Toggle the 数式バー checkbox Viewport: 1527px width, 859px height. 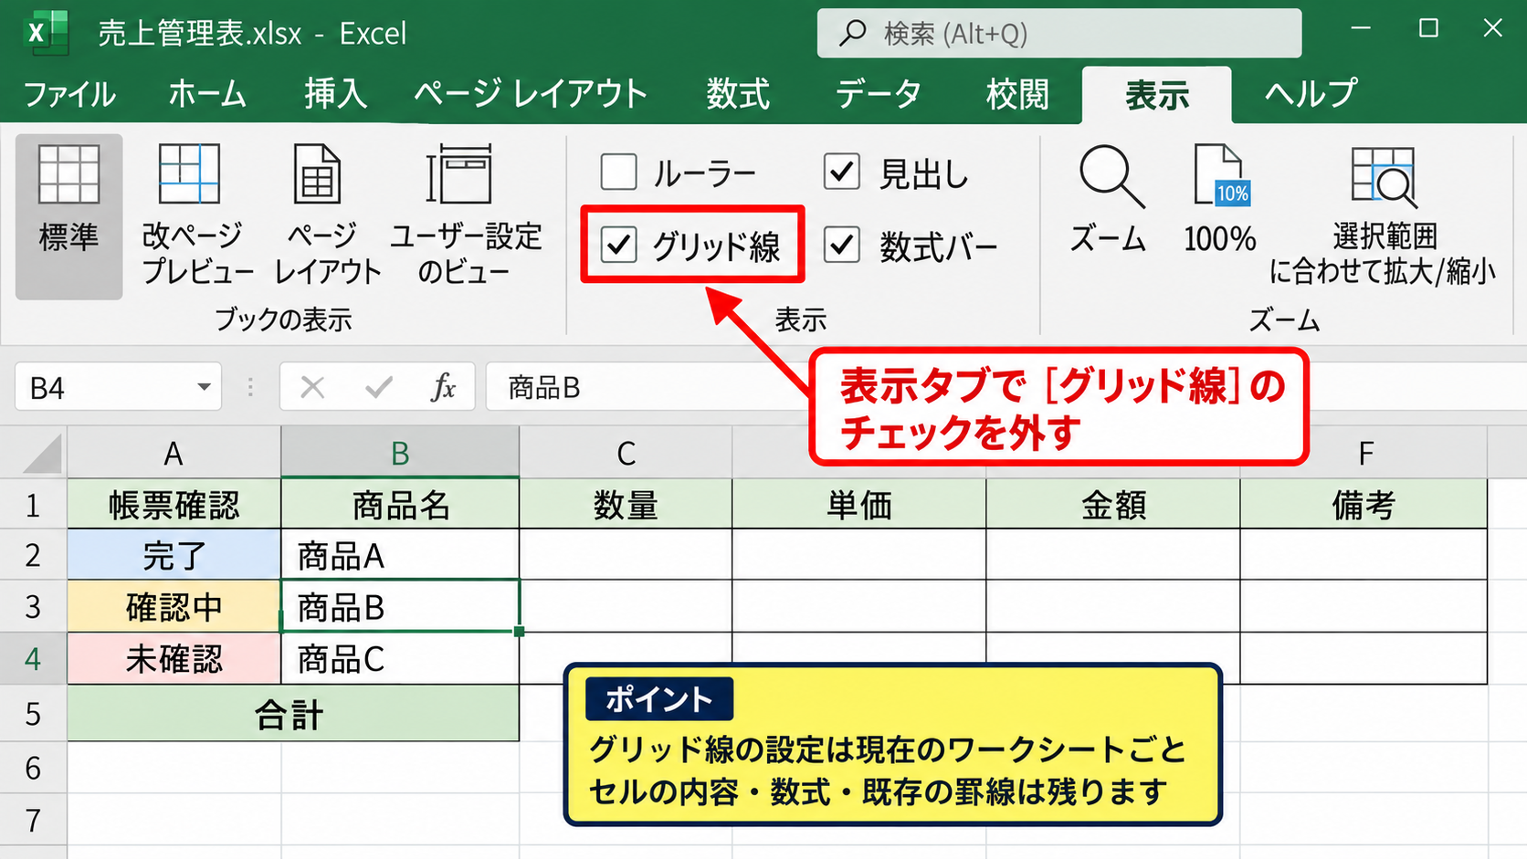842,245
